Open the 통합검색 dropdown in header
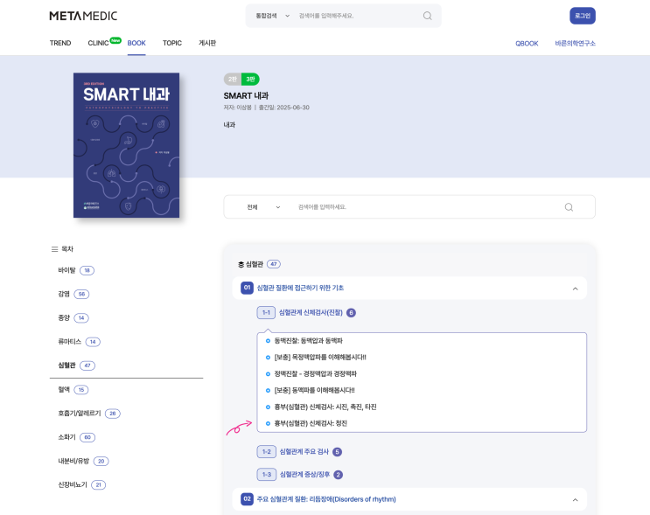This screenshot has width=650, height=515. tap(272, 16)
